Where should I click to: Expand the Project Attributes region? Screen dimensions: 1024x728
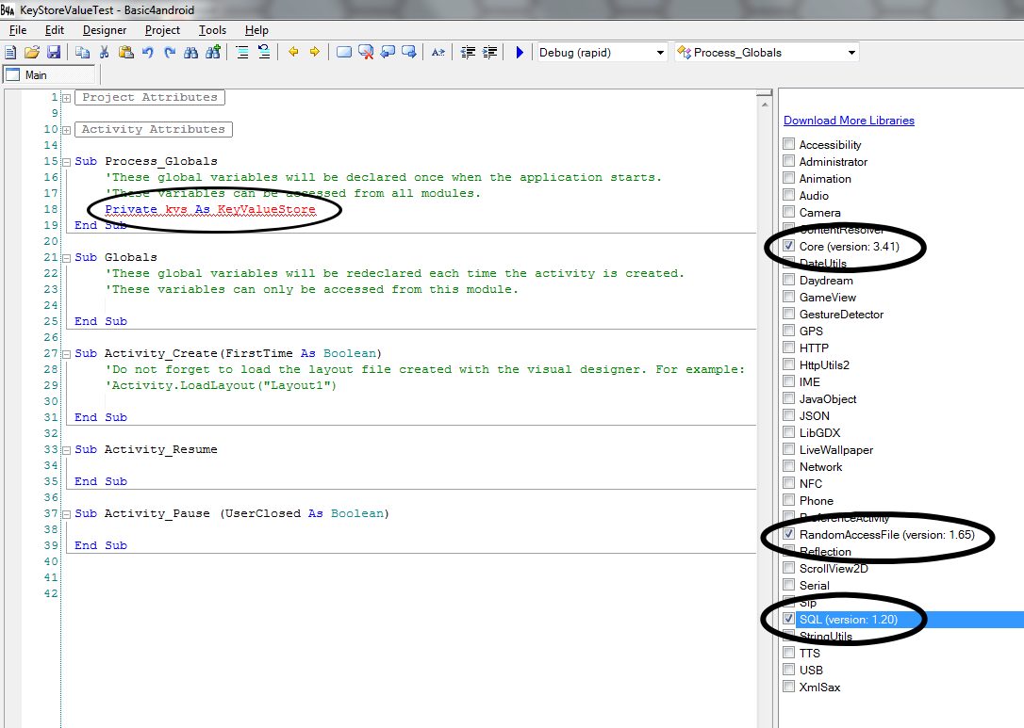[67, 98]
